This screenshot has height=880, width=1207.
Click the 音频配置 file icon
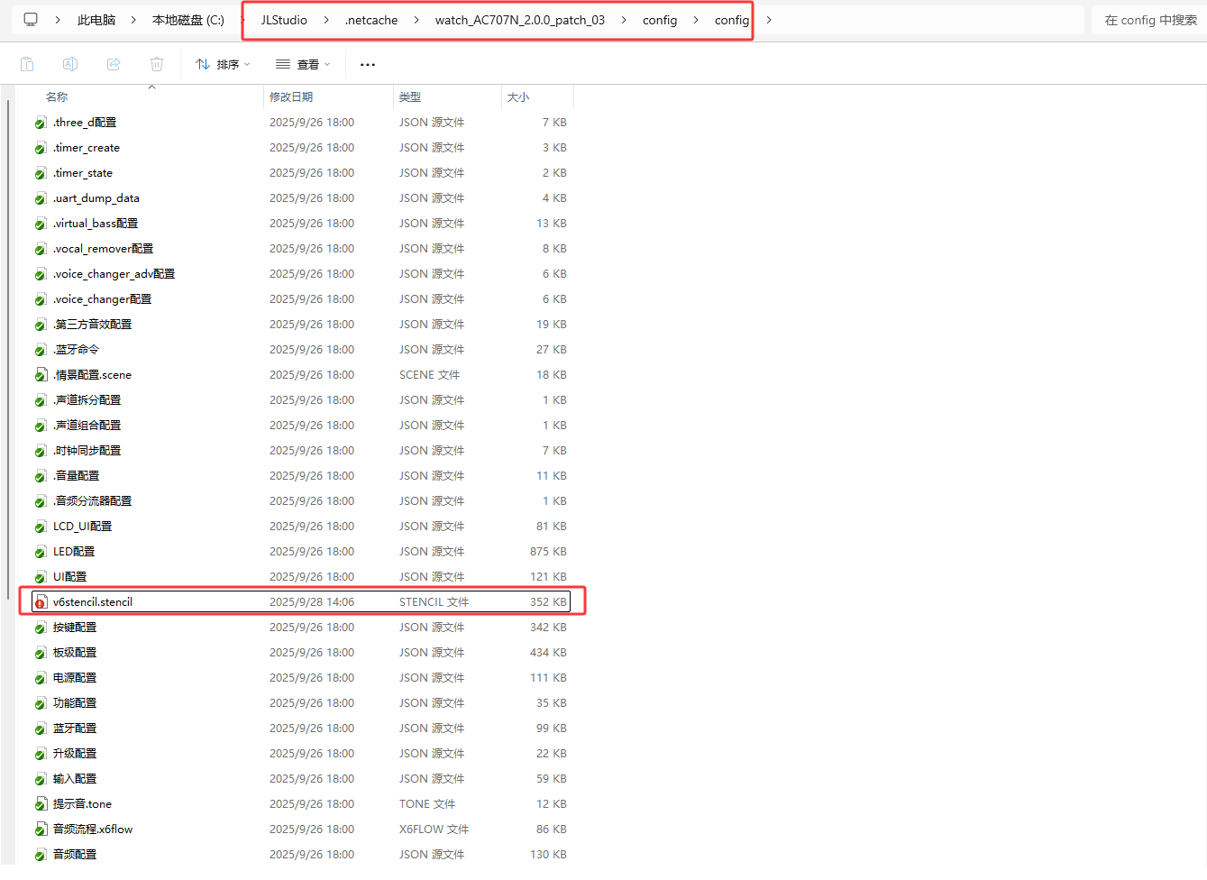(x=41, y=855)
